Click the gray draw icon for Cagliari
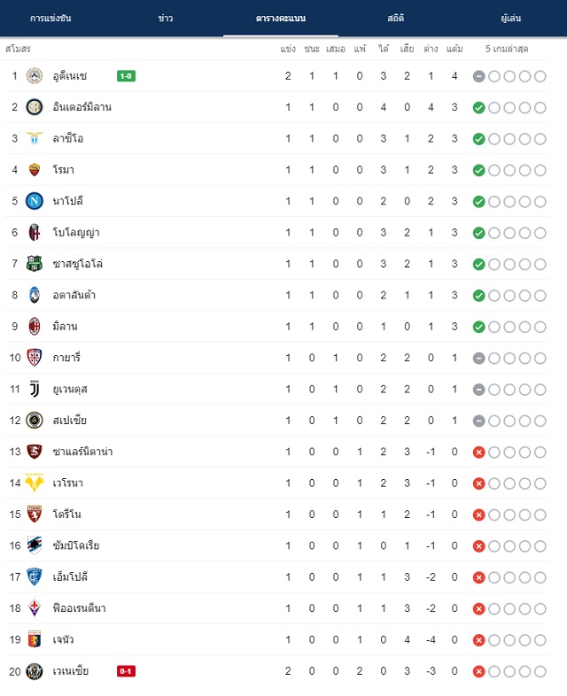Image resolution: width=567 pixels, height=696 pixels. (x=478, y=359)
